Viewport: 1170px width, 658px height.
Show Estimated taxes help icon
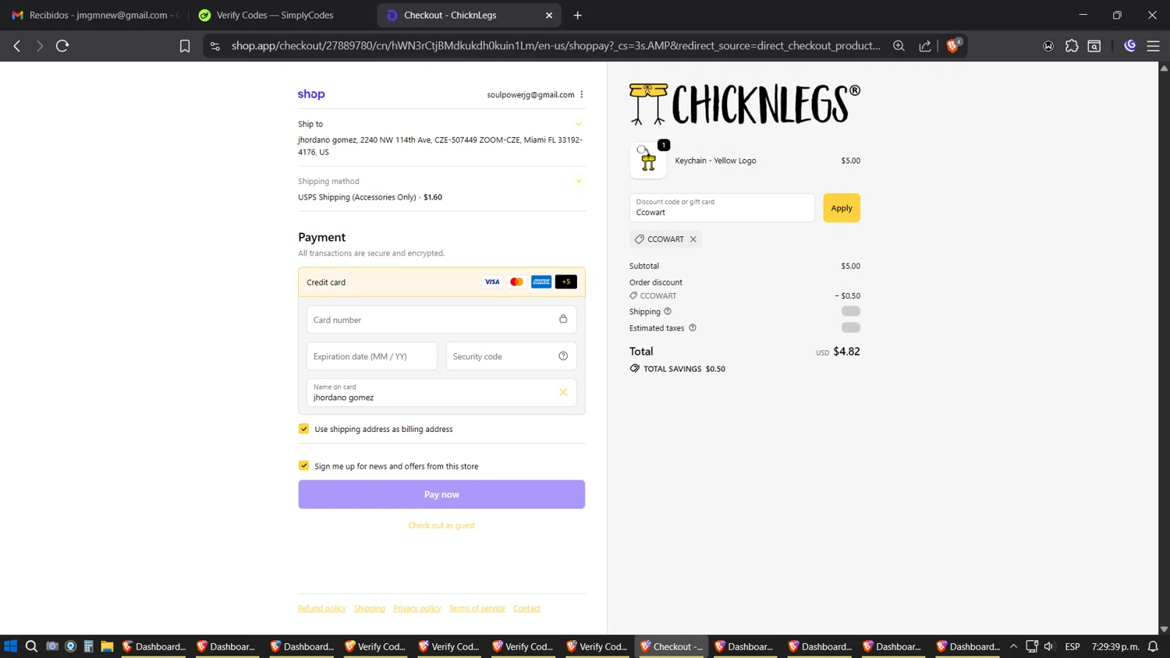[x=693, y=327]
